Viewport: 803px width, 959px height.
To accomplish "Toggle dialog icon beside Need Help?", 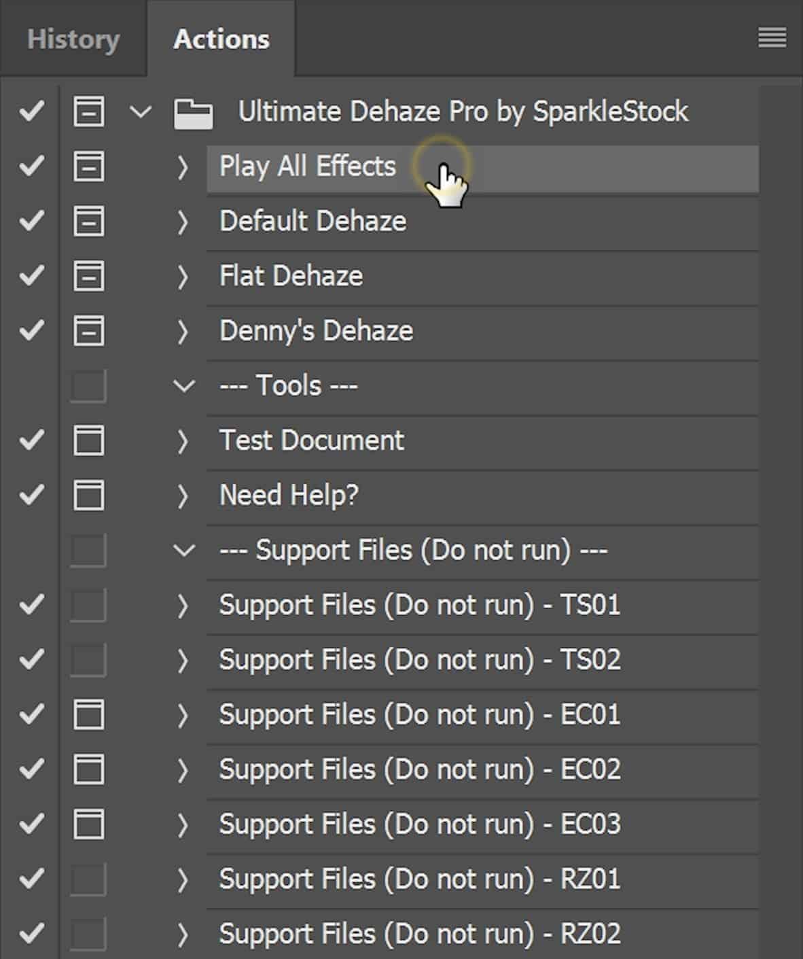I will coord(89,495).
